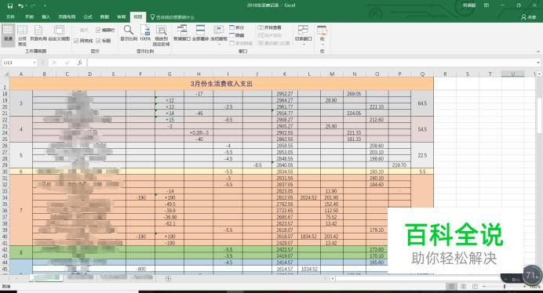
Task: Open ribbon display options icon in title bar
Action: [x=487, y=5]
